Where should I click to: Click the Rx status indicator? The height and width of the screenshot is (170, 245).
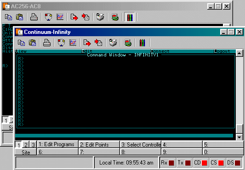(168, 163)
